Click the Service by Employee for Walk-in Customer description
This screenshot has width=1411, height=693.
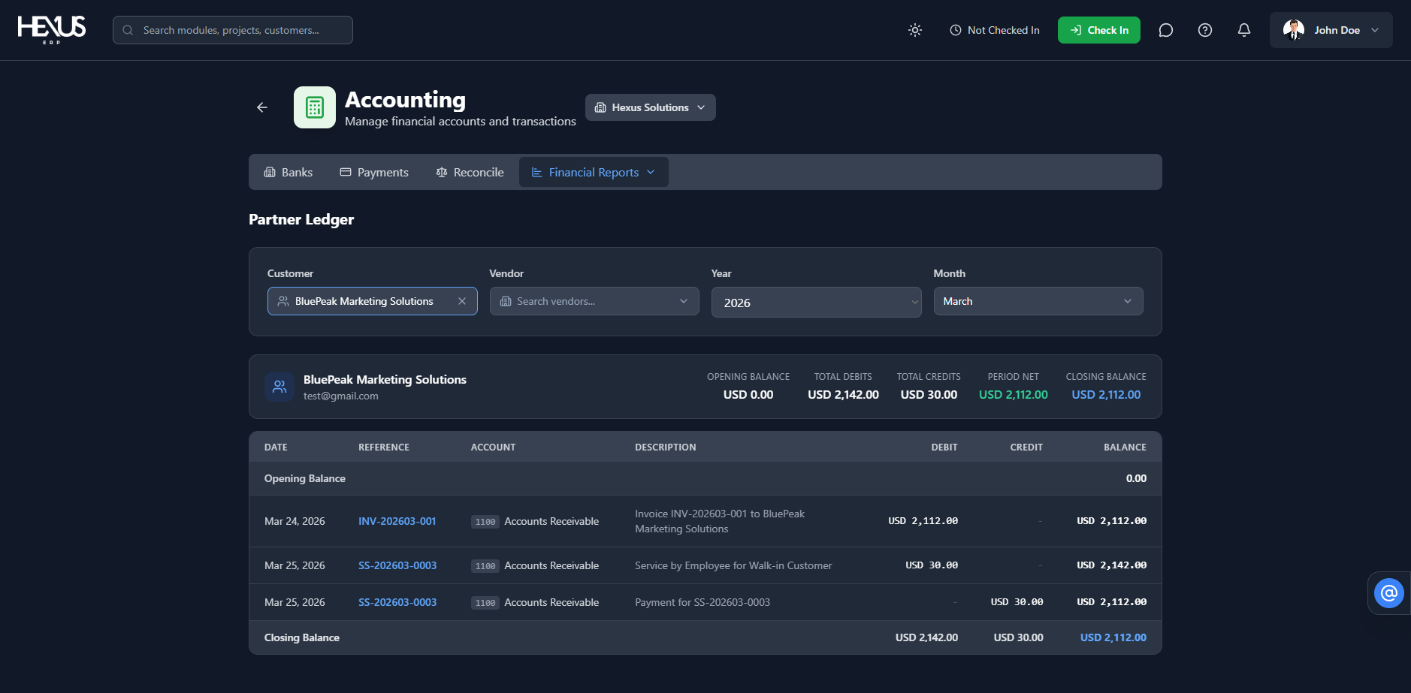coord(733,565)
